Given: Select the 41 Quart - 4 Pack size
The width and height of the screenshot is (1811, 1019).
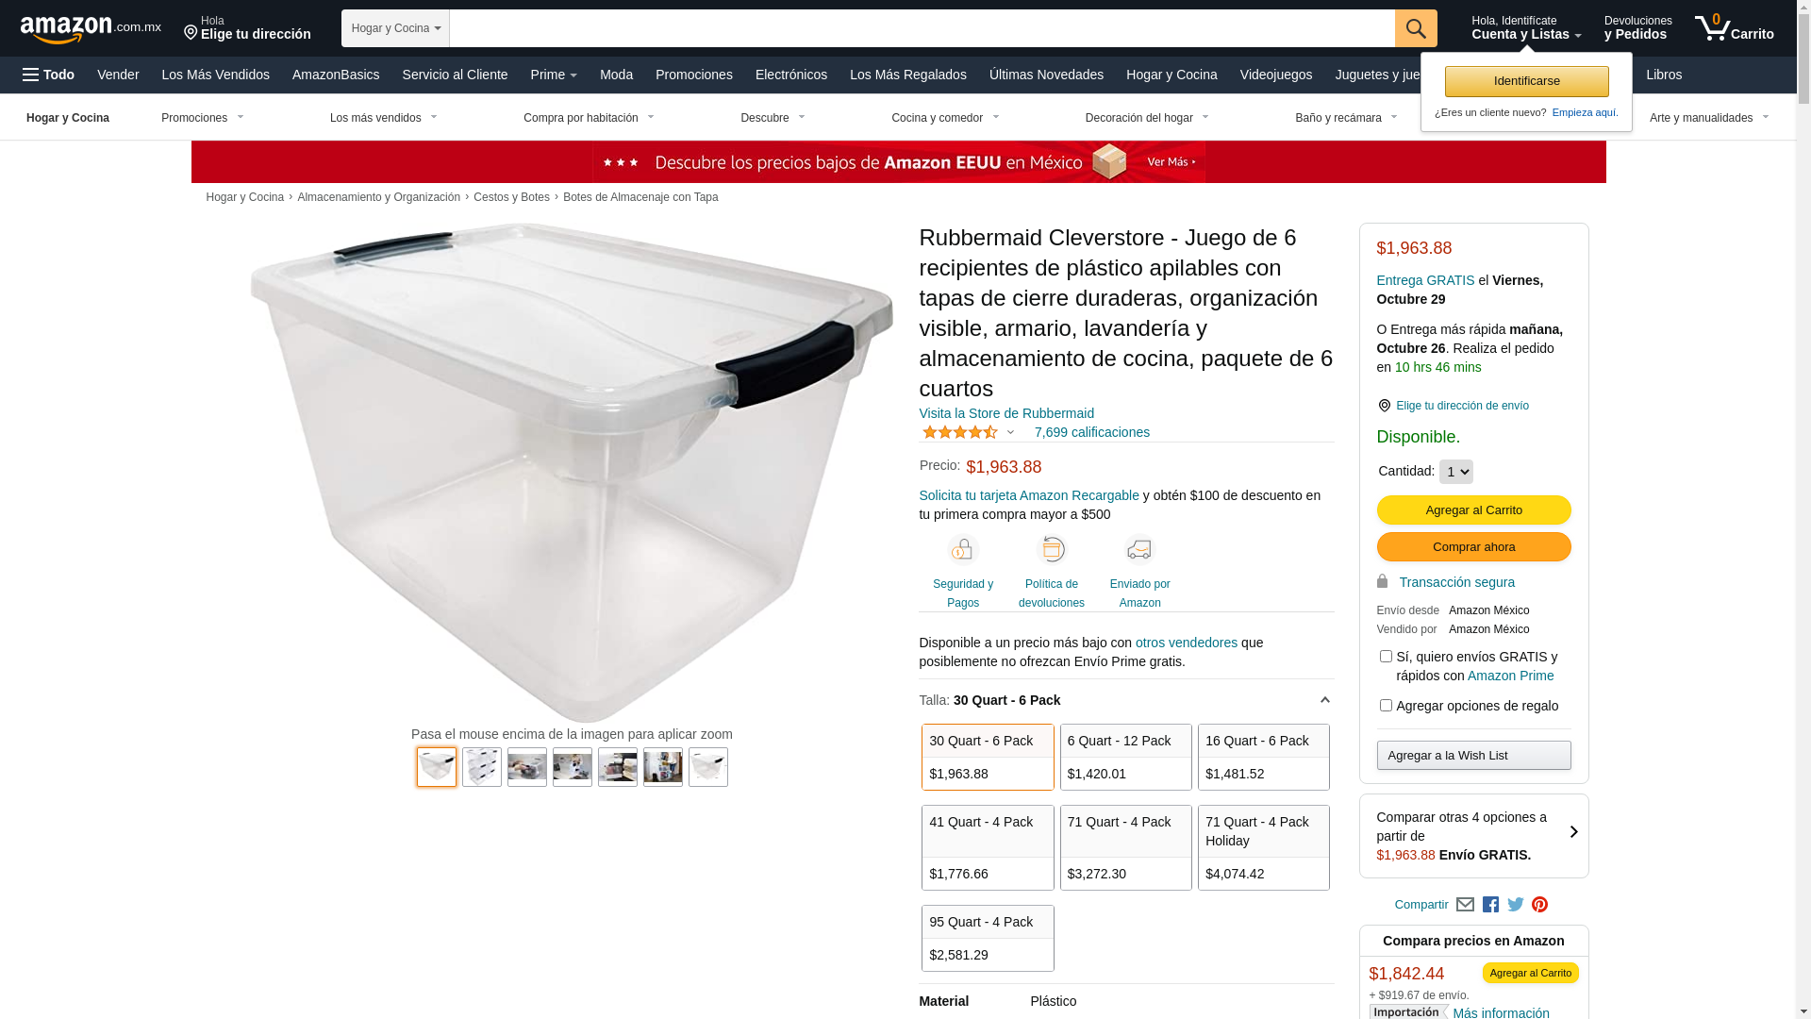Looking at the screenshot, I should (x=988, y=847).
